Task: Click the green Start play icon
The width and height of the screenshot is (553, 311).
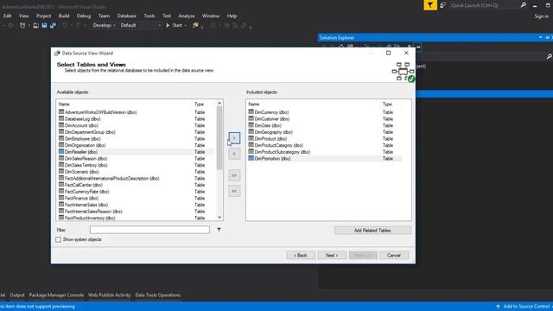Action: point(168,25)
